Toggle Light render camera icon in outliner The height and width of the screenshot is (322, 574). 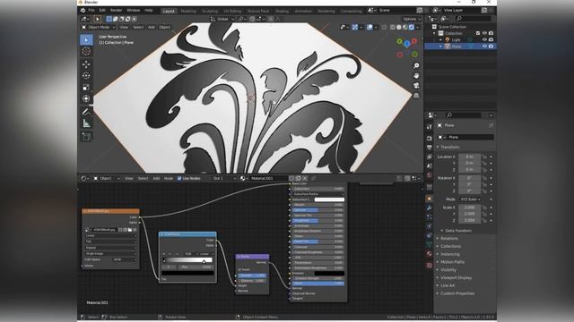pos(491,39)
